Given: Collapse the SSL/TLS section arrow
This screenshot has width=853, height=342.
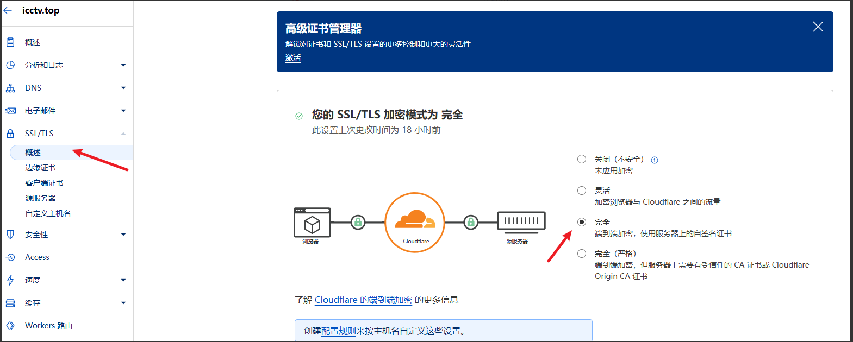Looking at the screenshot, I should [x=123, y=134].
